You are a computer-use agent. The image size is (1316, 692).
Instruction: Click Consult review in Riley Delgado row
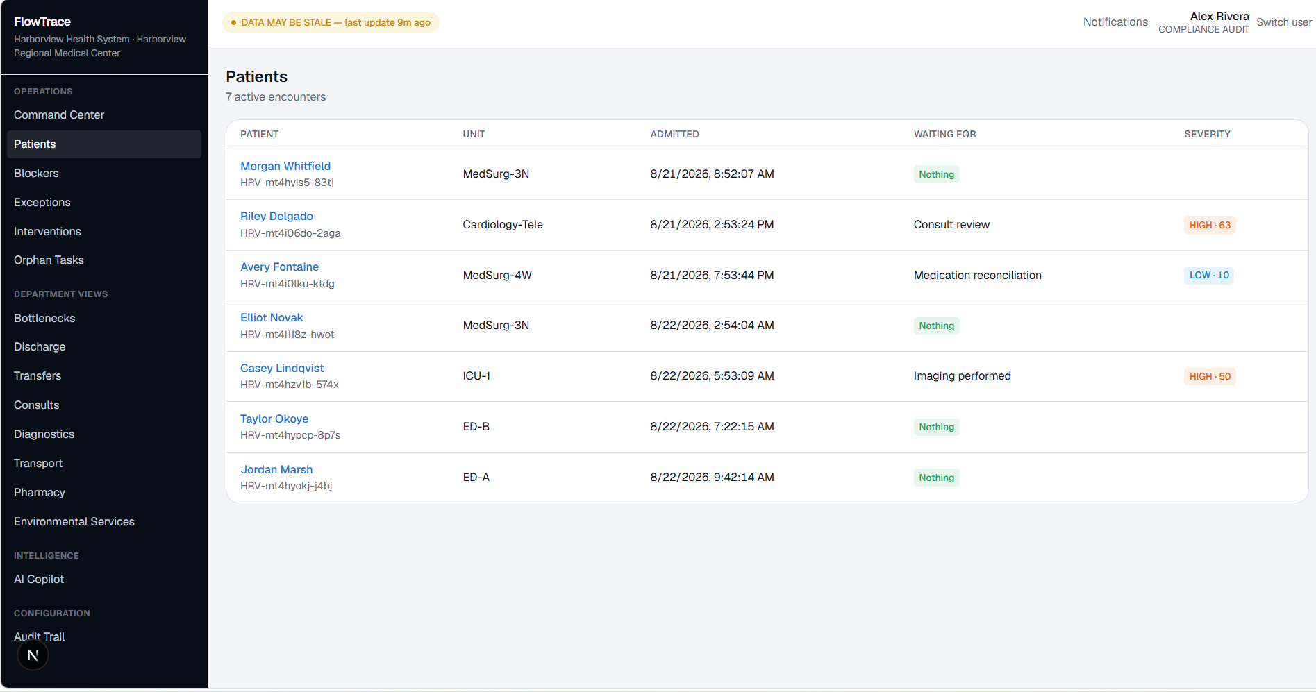(951, 225)
